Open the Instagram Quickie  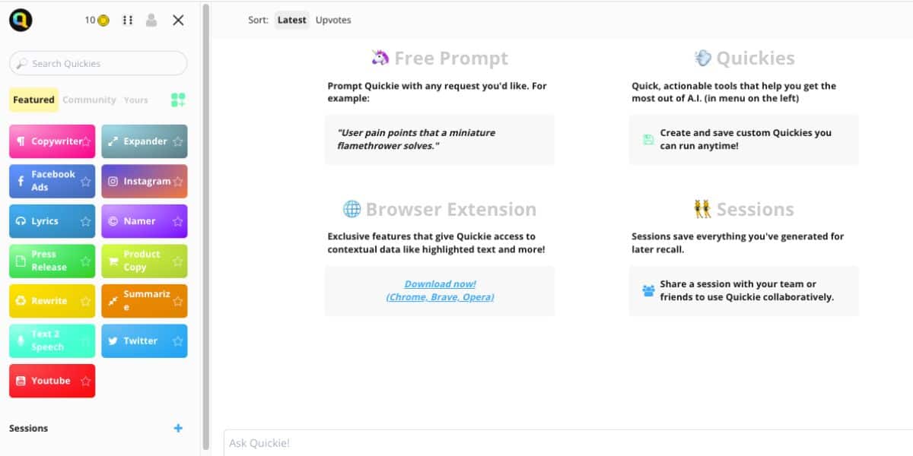click(x=139, y=182)
